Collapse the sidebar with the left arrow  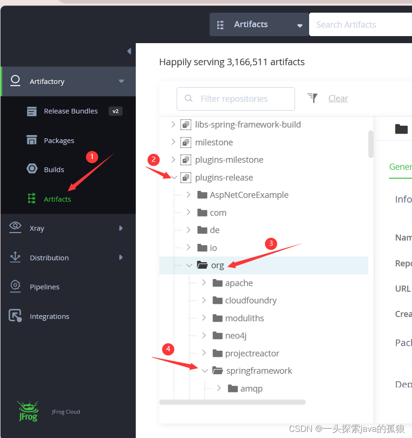129,51
